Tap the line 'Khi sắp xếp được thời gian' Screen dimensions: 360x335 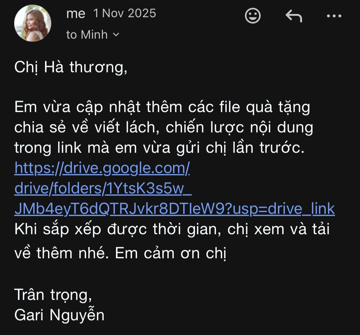[172, 229]
